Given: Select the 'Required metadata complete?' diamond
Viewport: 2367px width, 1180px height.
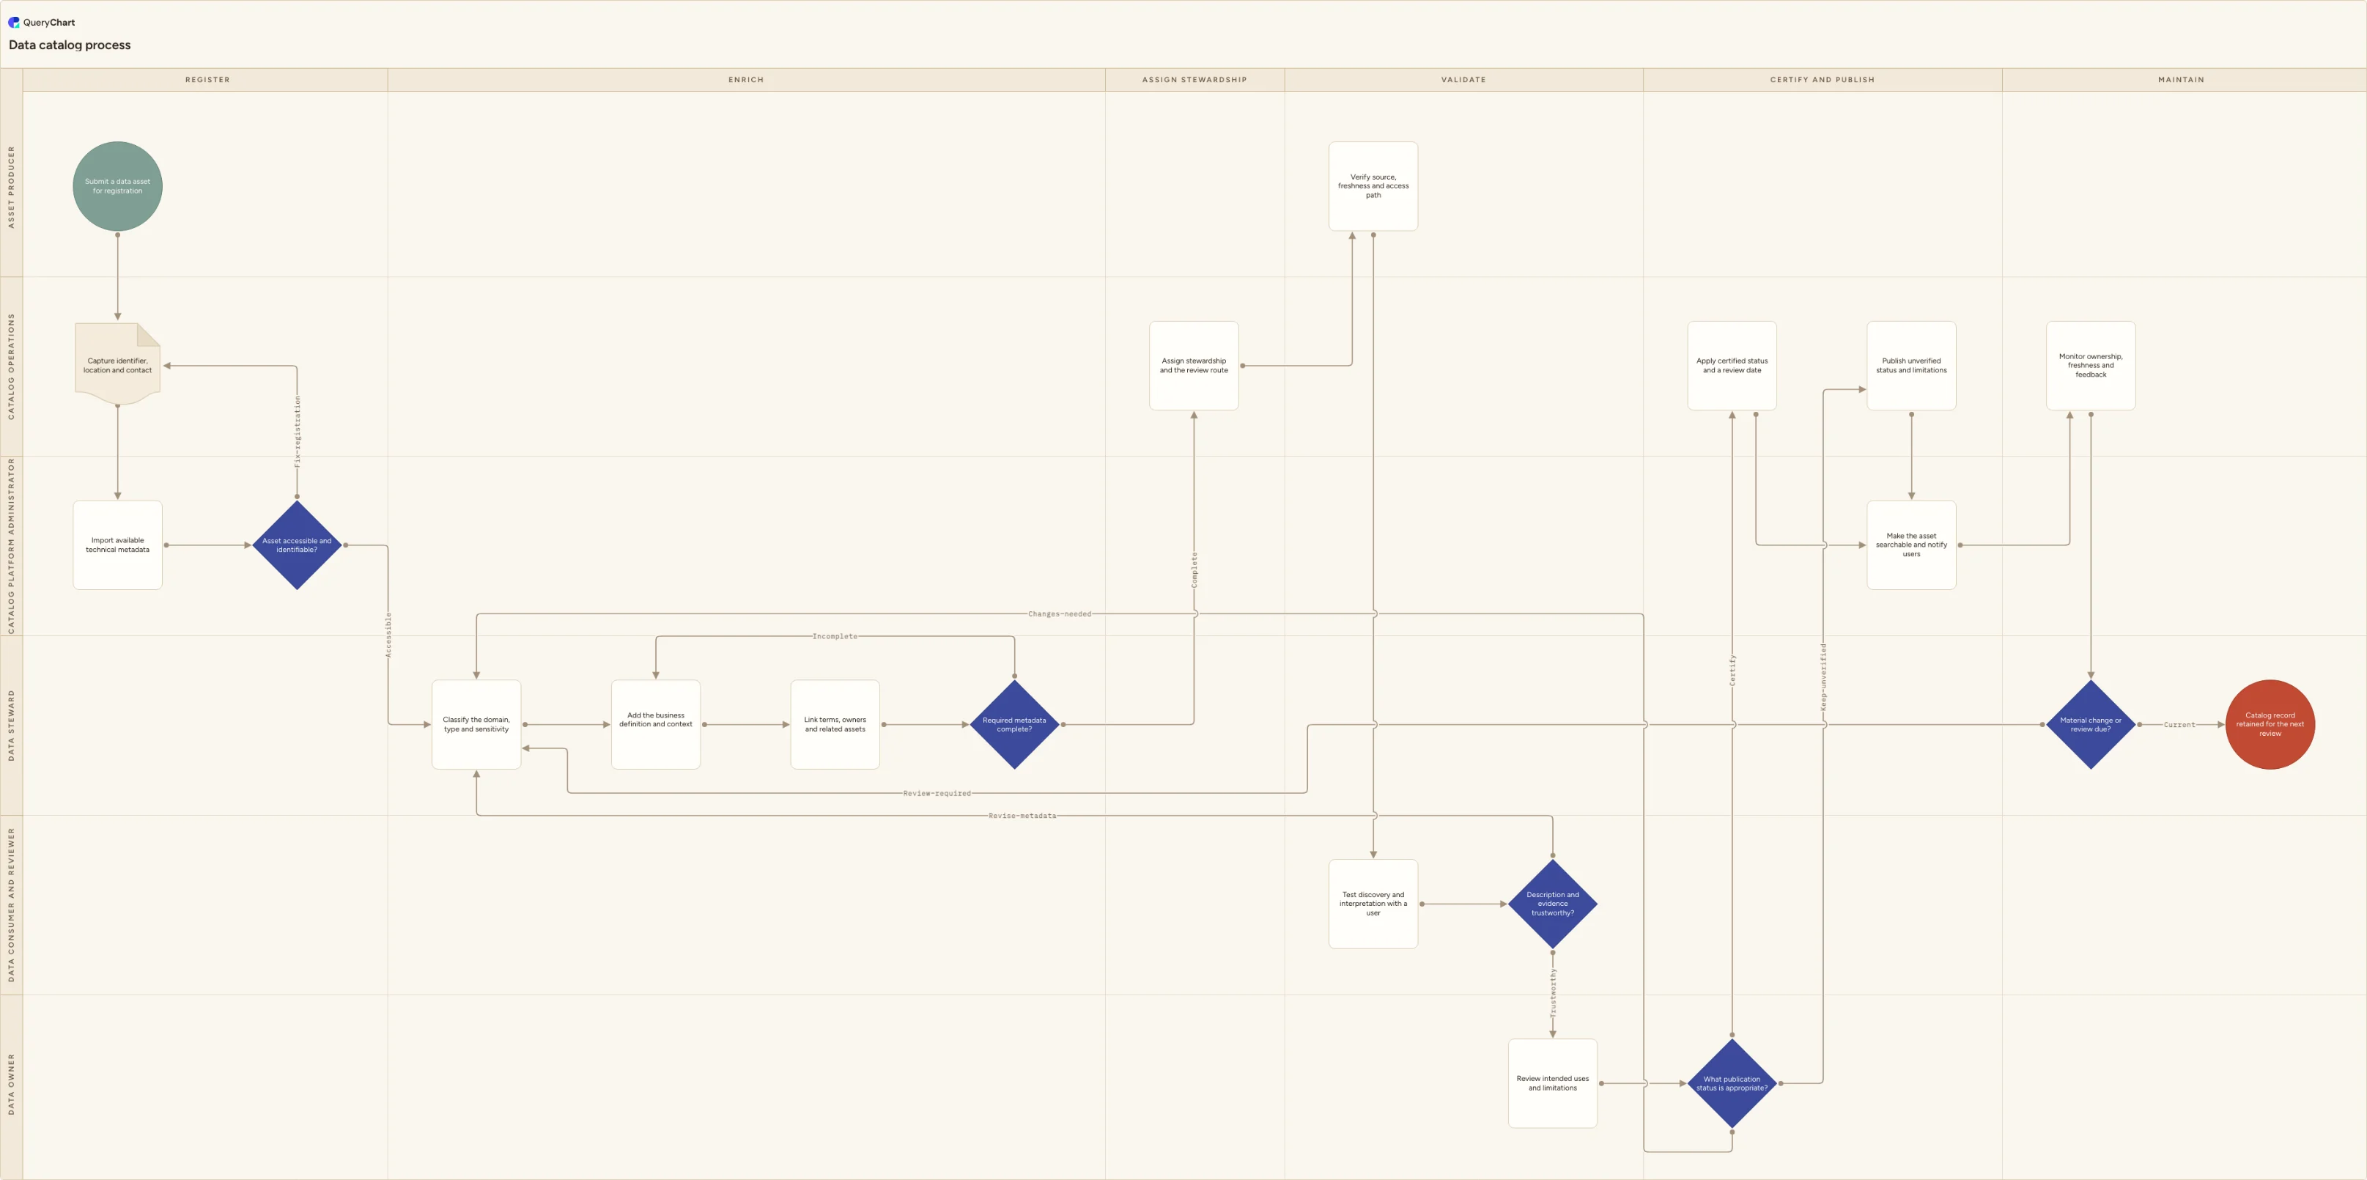Looking at the screenshot, I should tap(1014, 724).
